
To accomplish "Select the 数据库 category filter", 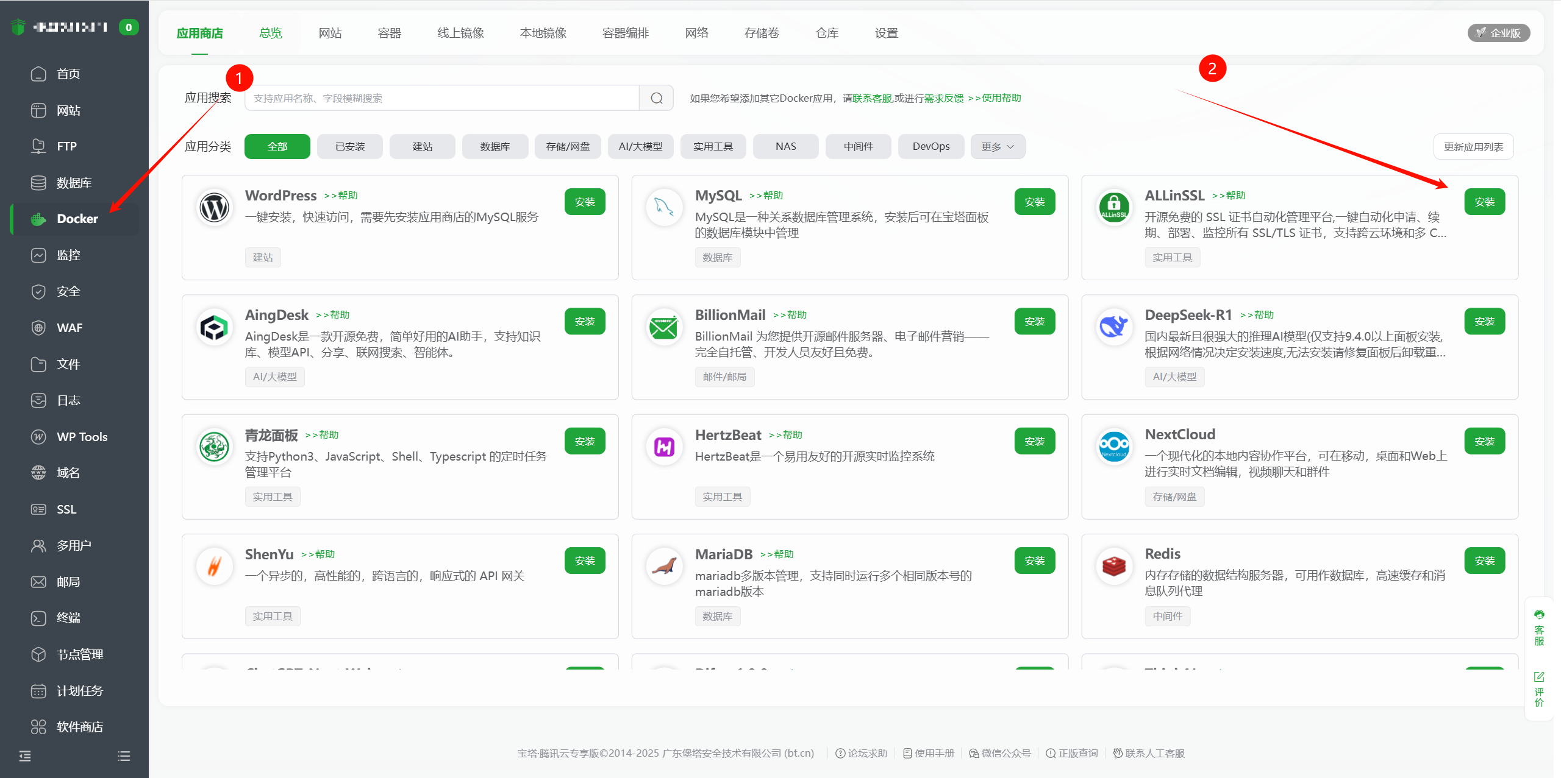I will [495, 147].
